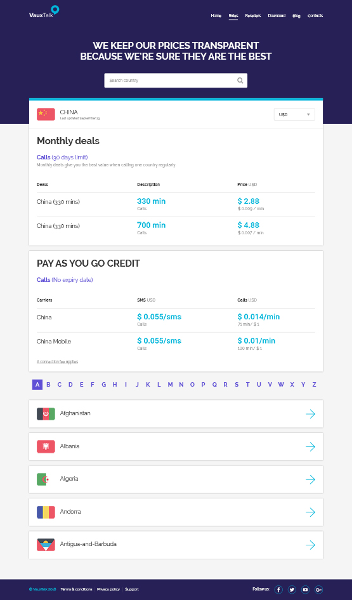Click the Antigua-and-Barbuda flag icon
This screenshot has width=352, height=600.
coord(46,545)
